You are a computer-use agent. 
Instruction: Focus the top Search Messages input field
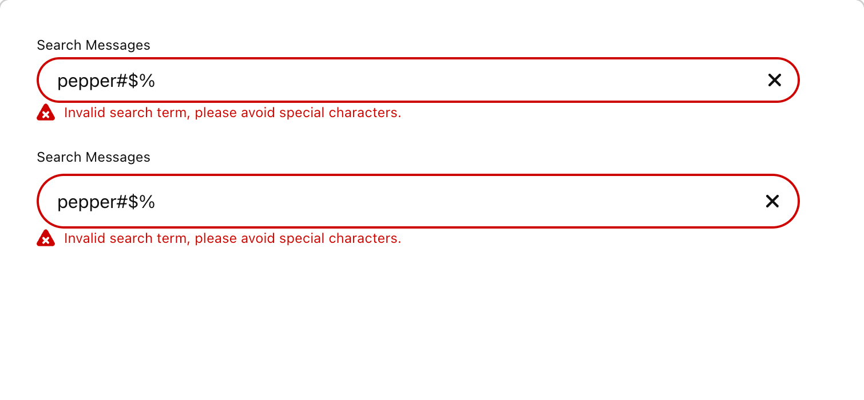[x=418, y=80]
